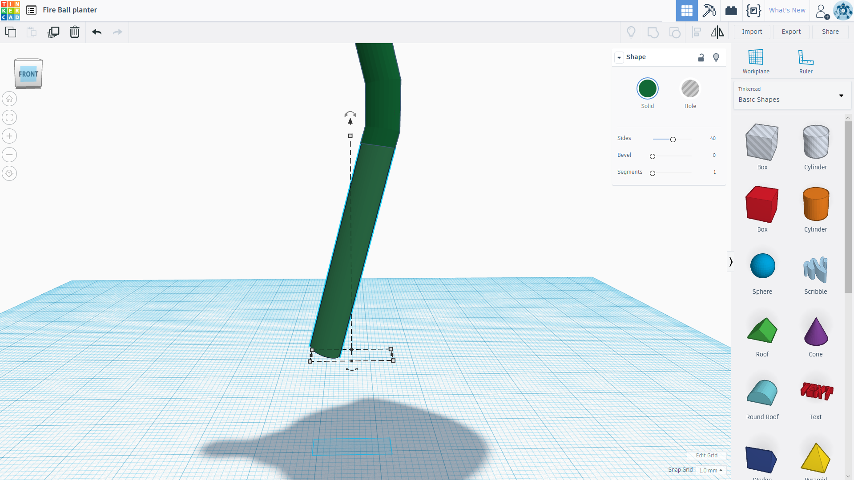The height and width of the screenshot is (480, 854).
Task: Click the Import button
Action: [752, 32]
